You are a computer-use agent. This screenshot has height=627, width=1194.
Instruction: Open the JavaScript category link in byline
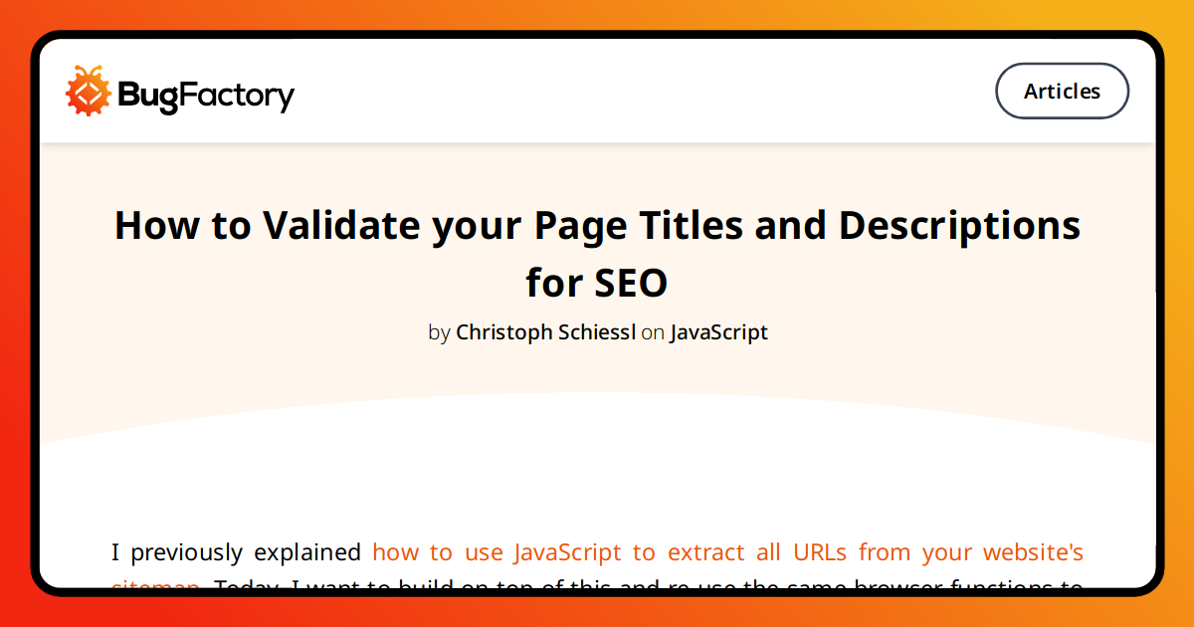point(718,332)
